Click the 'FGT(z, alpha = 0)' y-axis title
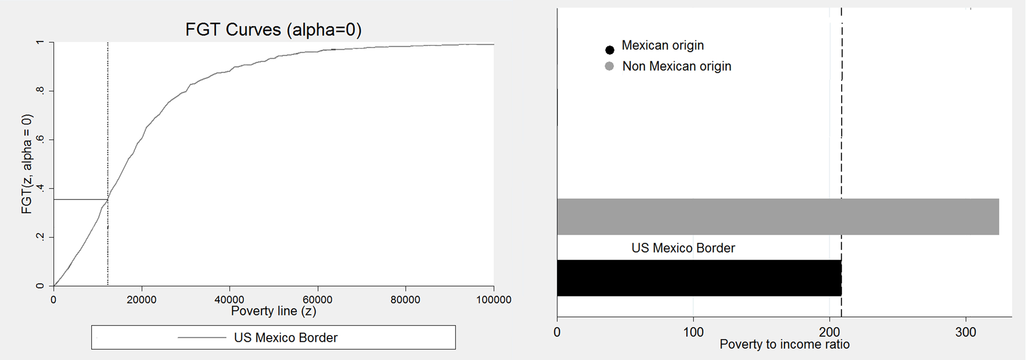 (x=27, y=164)
